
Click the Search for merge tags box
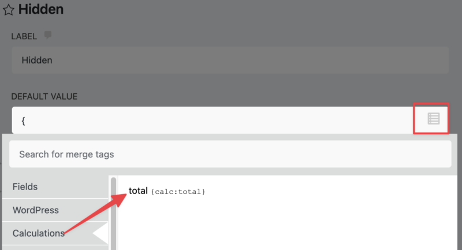pyautogui.click(x=230, y=154)
